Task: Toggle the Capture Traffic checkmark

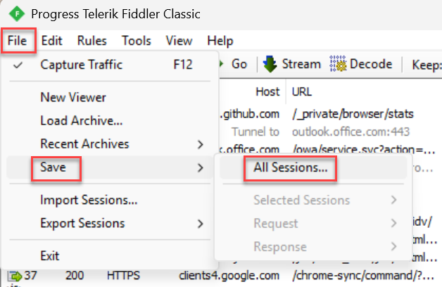Action: [18, 65]
